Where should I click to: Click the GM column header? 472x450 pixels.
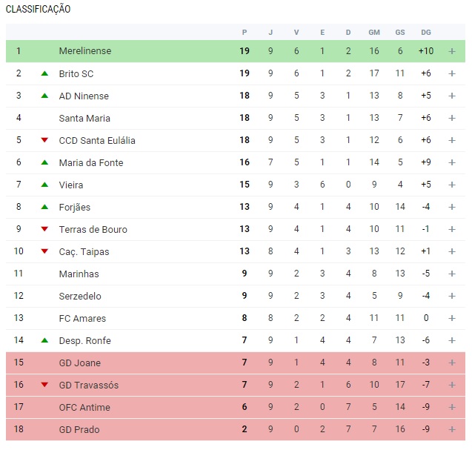pos(374,32)
